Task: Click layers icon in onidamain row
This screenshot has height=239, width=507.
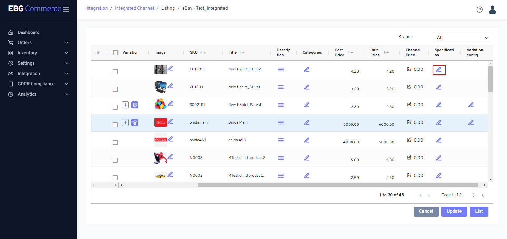Action: pos(135,123)
